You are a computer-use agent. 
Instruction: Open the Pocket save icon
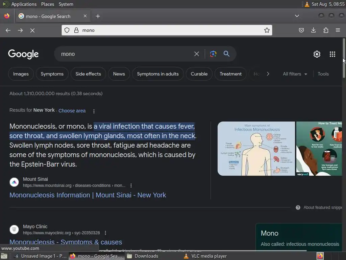click(301, 30)
